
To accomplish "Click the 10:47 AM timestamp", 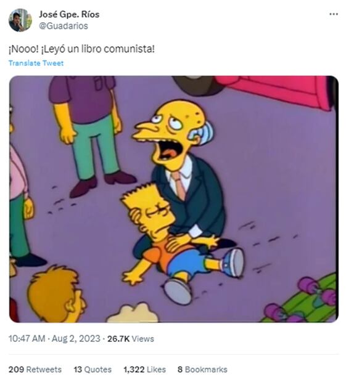I will [27, 339].
